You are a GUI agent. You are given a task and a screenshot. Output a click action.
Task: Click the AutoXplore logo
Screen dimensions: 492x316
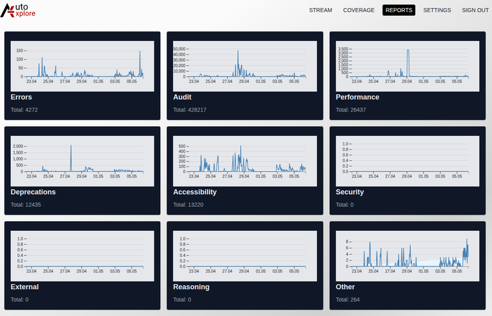coord(18,10)
